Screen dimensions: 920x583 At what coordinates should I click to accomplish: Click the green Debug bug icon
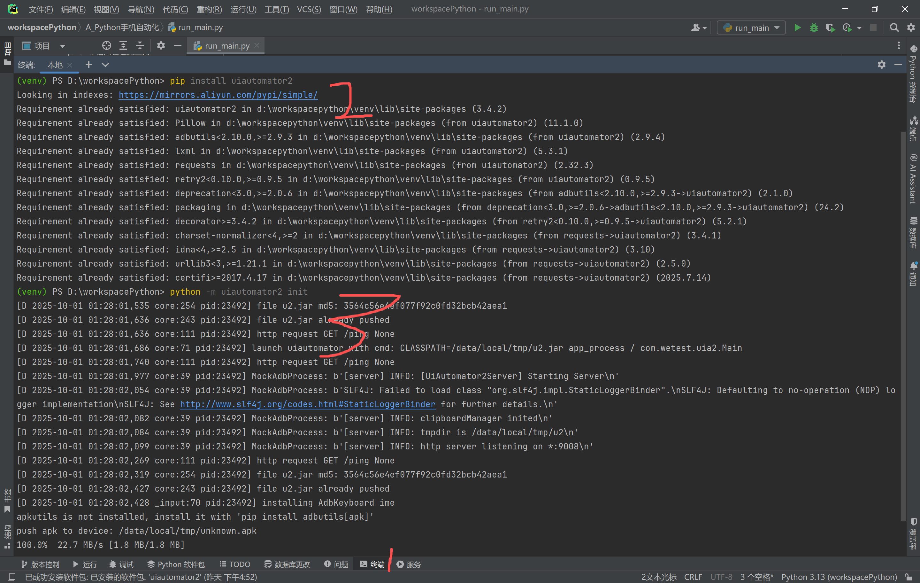click(x=813, y=27)
